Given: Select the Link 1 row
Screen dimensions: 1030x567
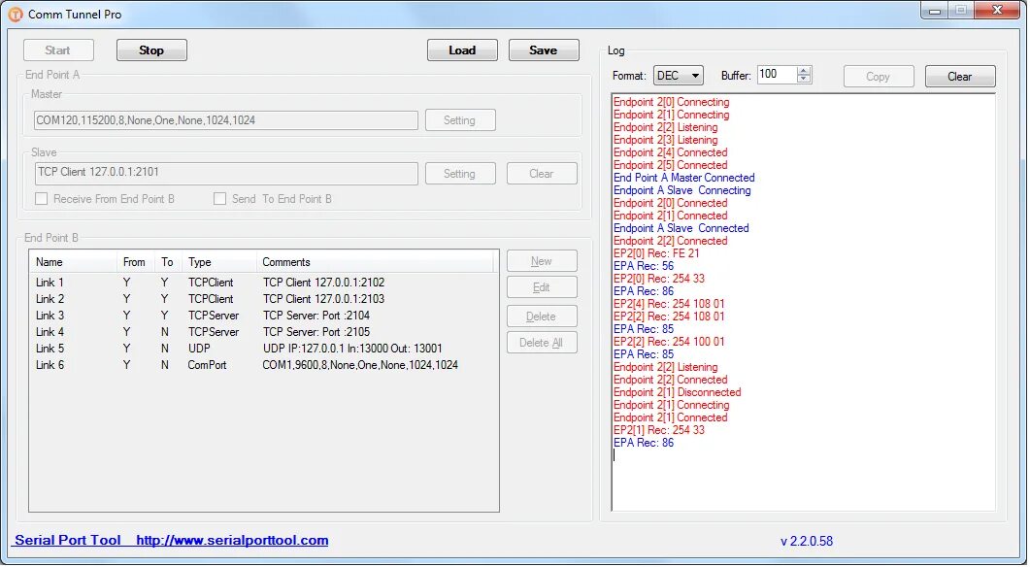Looking at the screenshot, I should [263, 282].
